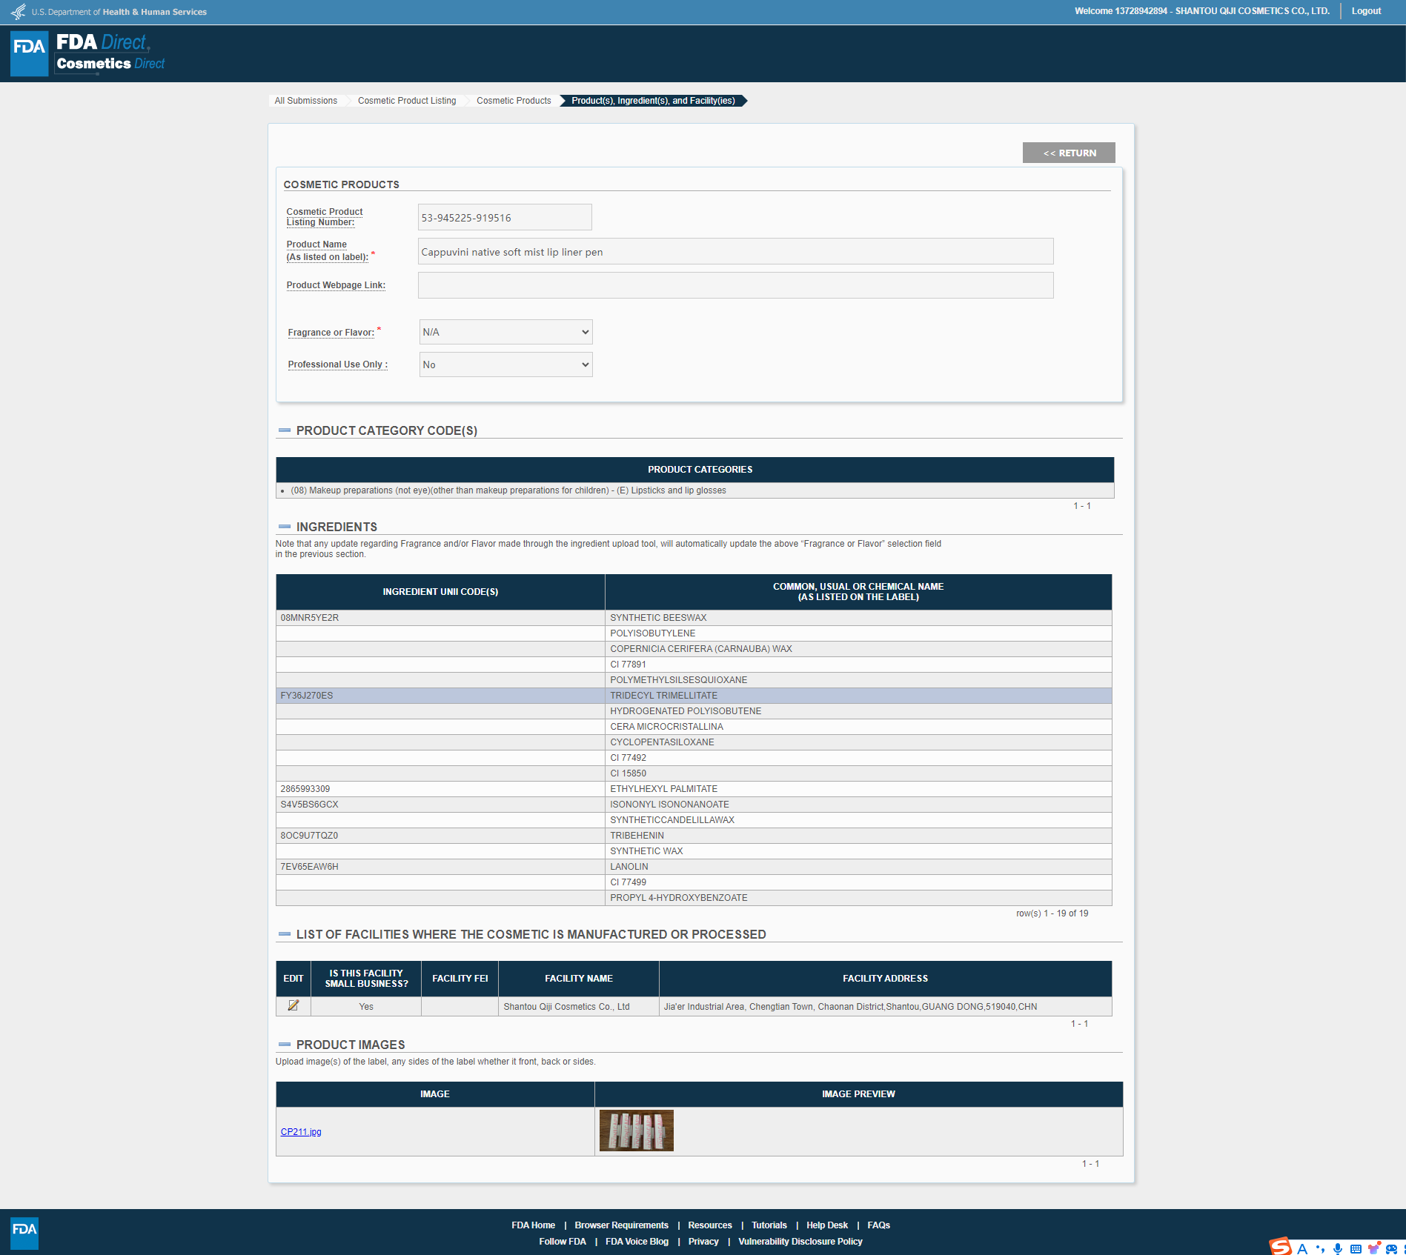Open the Professional Use Only dropdown

pos(505,364)
